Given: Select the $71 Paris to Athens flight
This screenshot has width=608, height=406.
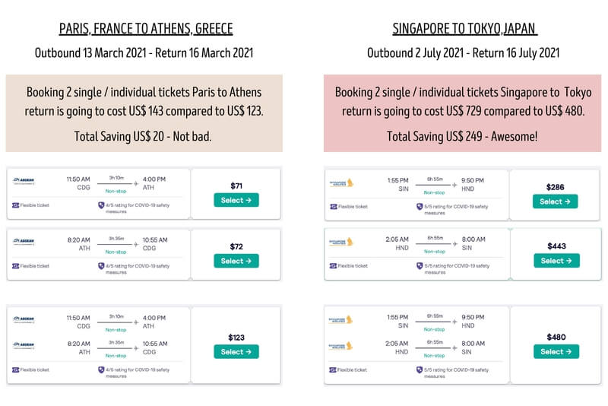Looking at the screenshot, I should (236, 200).
